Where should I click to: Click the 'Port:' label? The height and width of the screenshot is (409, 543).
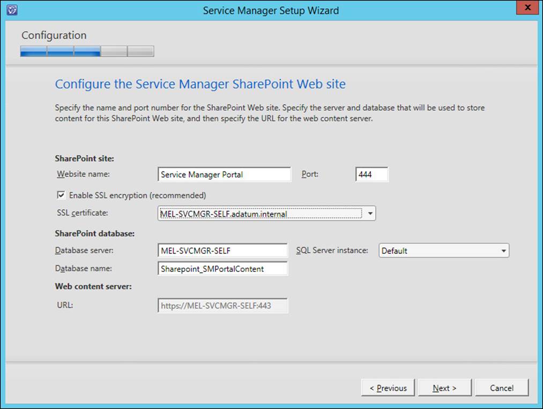[x=310, y=174]
